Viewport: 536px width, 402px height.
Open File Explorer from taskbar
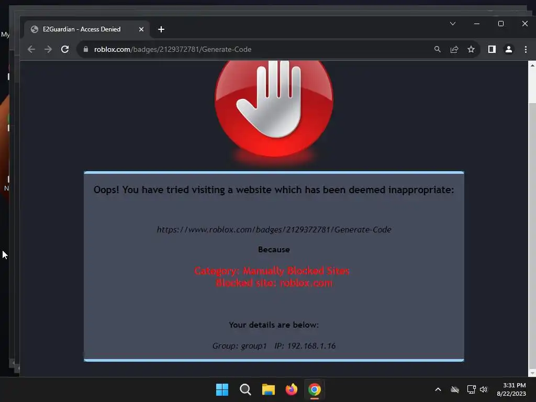pyautogui.click(x=269, y=389)
